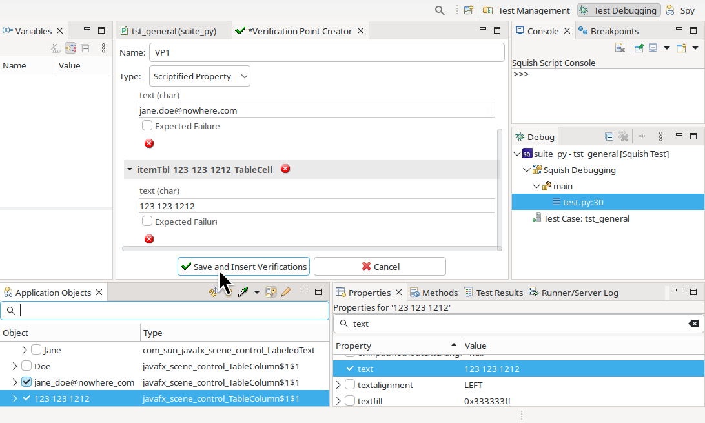Switch to the Test Results tab
This screenshot has height=423, width=705.
494,293
